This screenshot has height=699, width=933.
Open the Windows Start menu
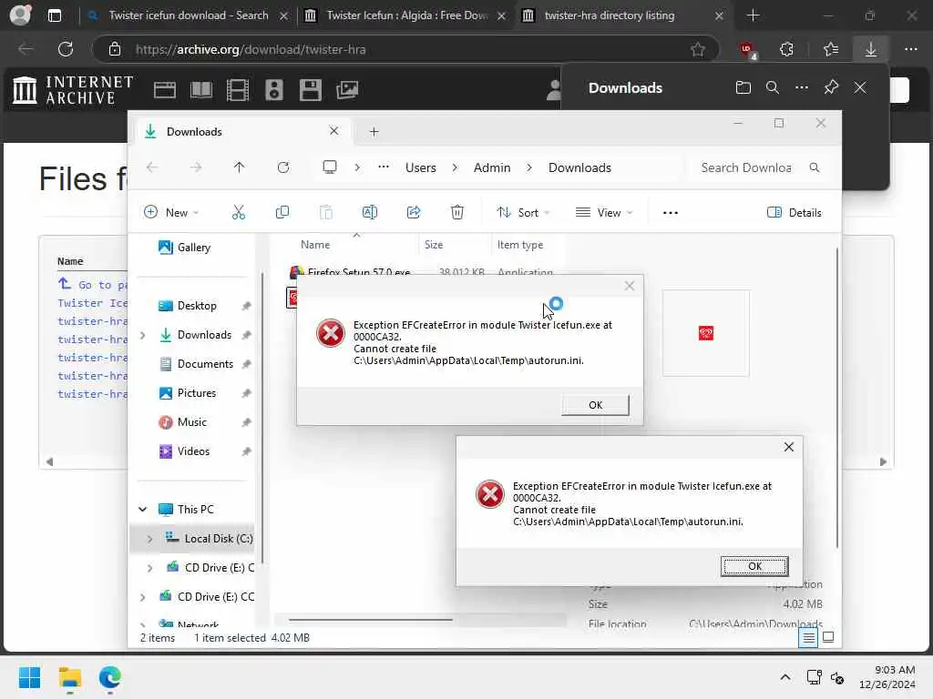[29, 677]
